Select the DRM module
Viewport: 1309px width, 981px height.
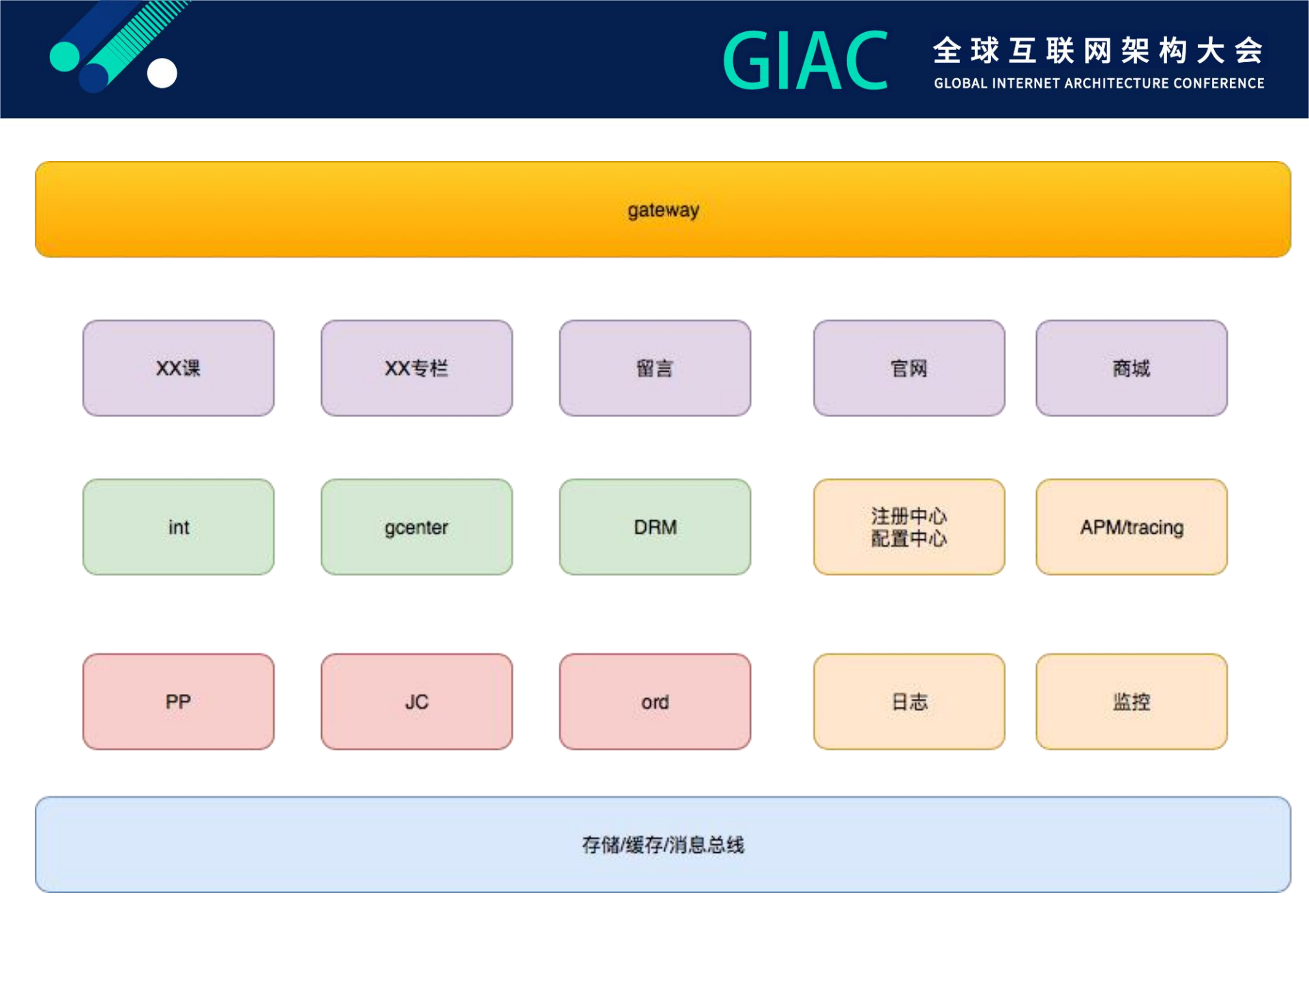click(x=654, y=527)
